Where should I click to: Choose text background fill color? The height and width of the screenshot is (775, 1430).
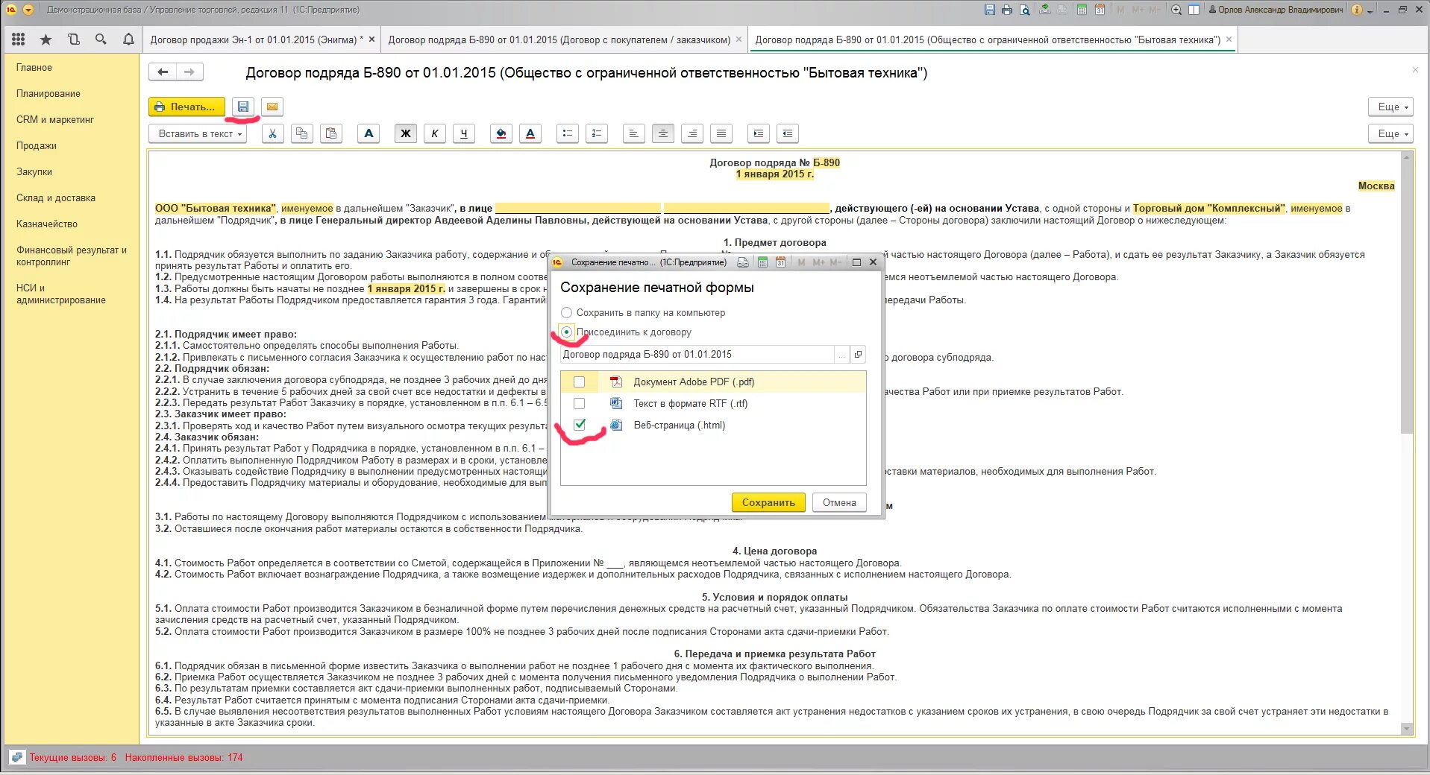[x=501, y=133]
